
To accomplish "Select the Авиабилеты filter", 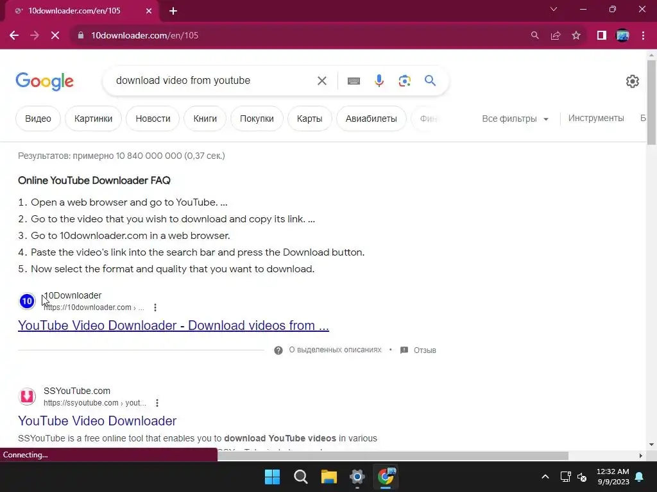I will click(371, 119).
